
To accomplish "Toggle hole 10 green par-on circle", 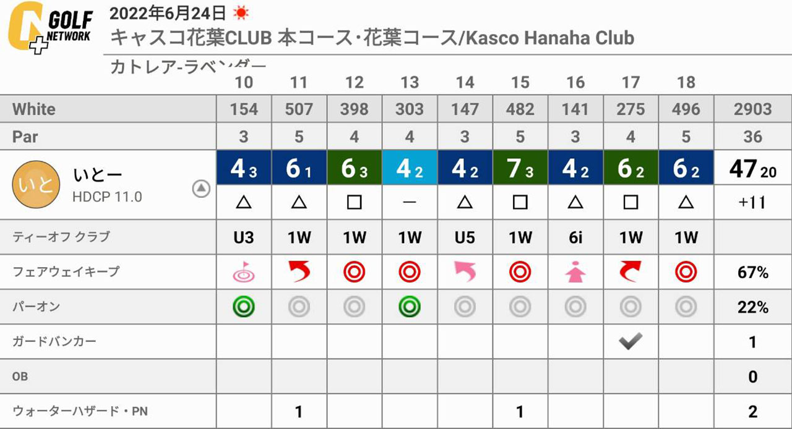I will point(244,307).
